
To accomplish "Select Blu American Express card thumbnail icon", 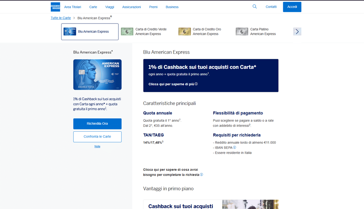I will (x=70, y=32).
